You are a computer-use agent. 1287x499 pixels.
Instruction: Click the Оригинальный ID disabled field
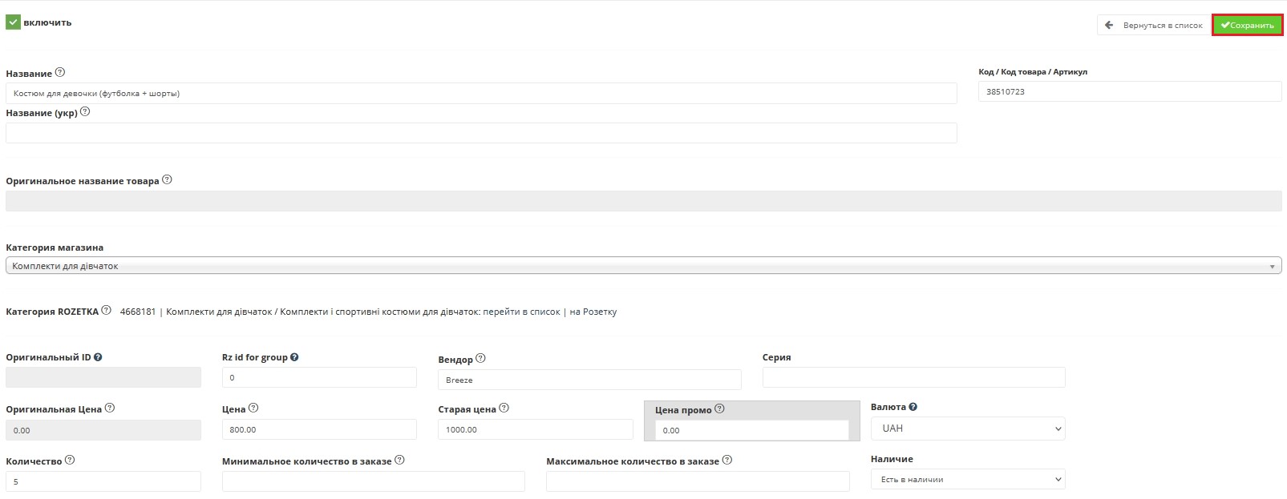click(x=103, y=377)
